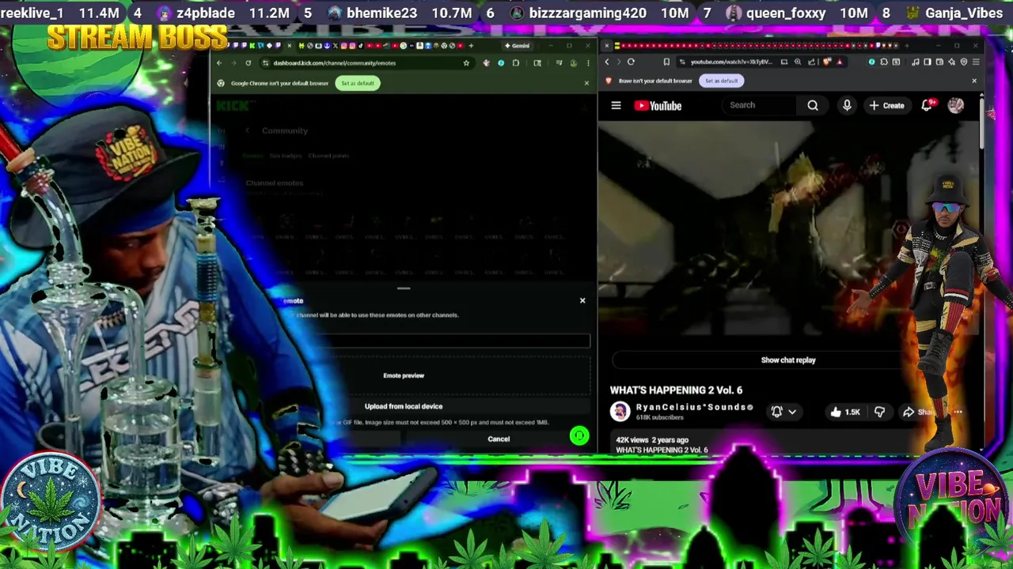Image resolution: width=1013 pixels, height=569 pixels.
Task: Switch to the Sub badges tab
Action: click(286, 156)
